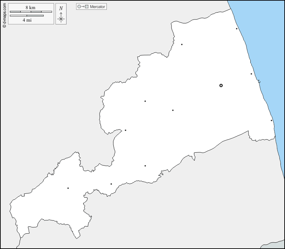Click the circle symbol in the Mercator legend

coord(79,7)
